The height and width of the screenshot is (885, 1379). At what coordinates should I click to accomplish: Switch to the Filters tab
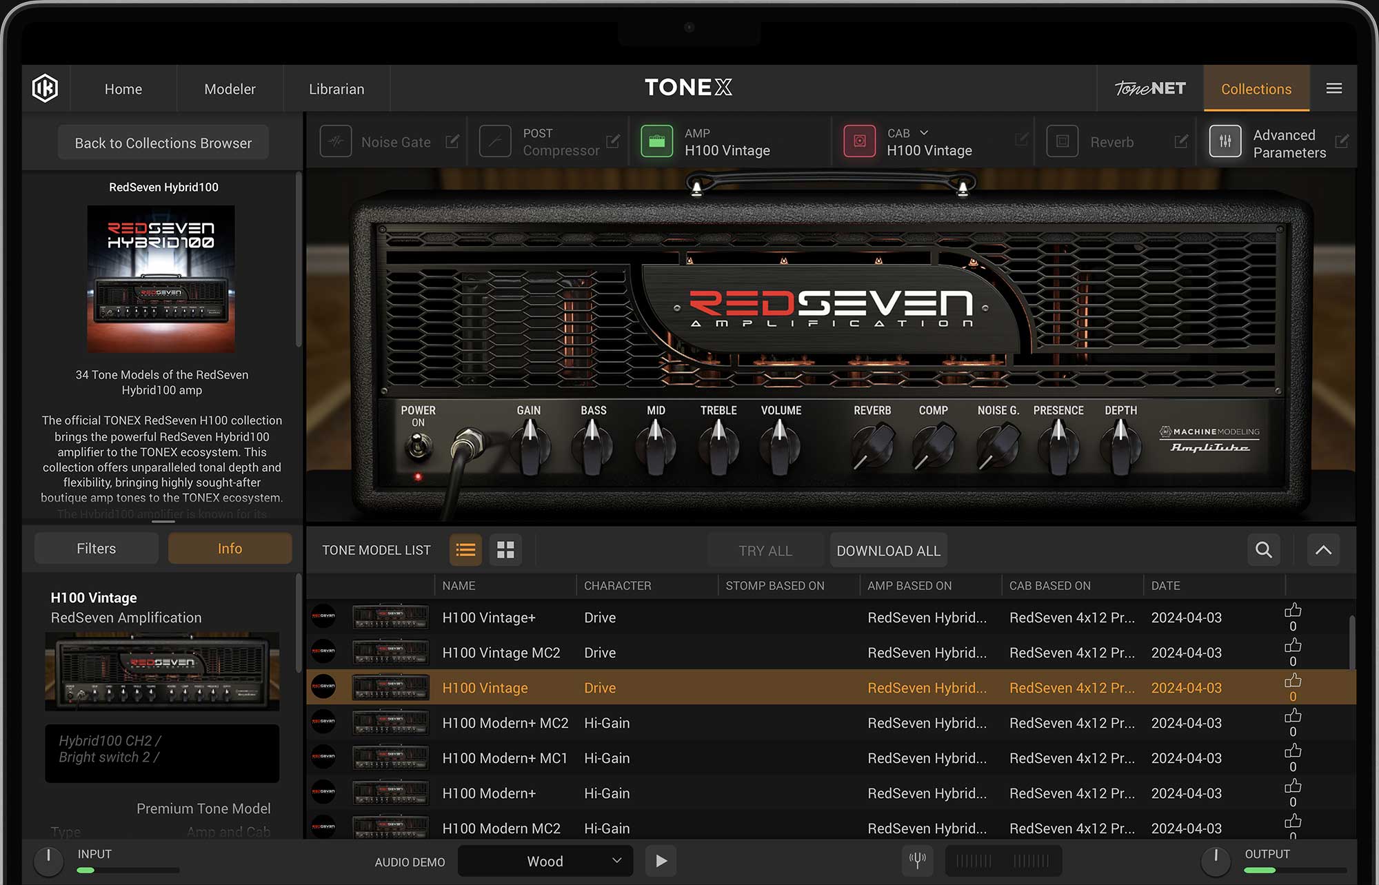(97, 549)
